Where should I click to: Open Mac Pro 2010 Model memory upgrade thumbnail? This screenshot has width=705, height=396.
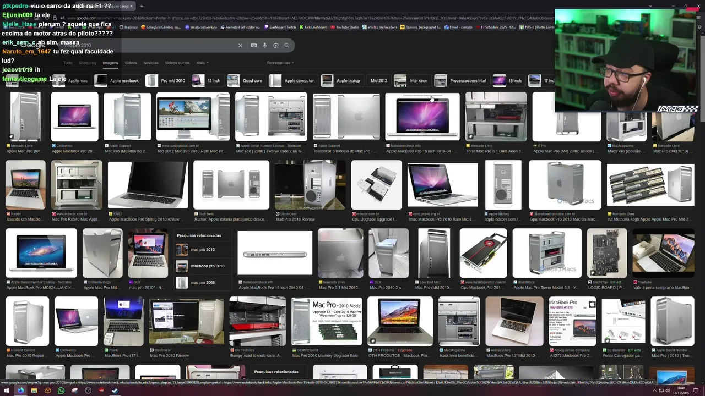click(x=327, y=321)
